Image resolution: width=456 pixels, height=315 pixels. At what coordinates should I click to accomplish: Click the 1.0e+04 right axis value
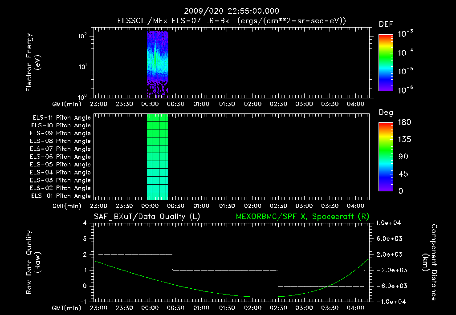click(388, 223)
